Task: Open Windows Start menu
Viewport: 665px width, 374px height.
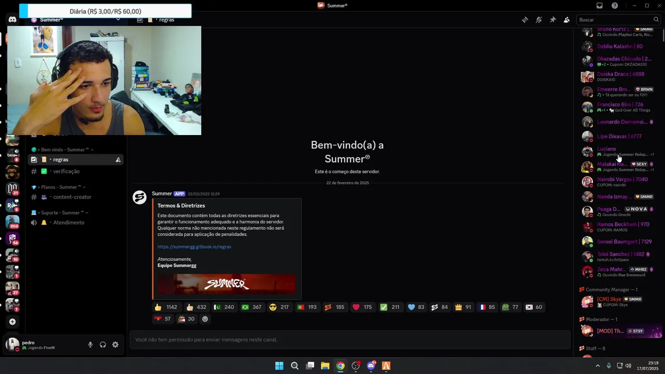Action: (x=279, y=366)
